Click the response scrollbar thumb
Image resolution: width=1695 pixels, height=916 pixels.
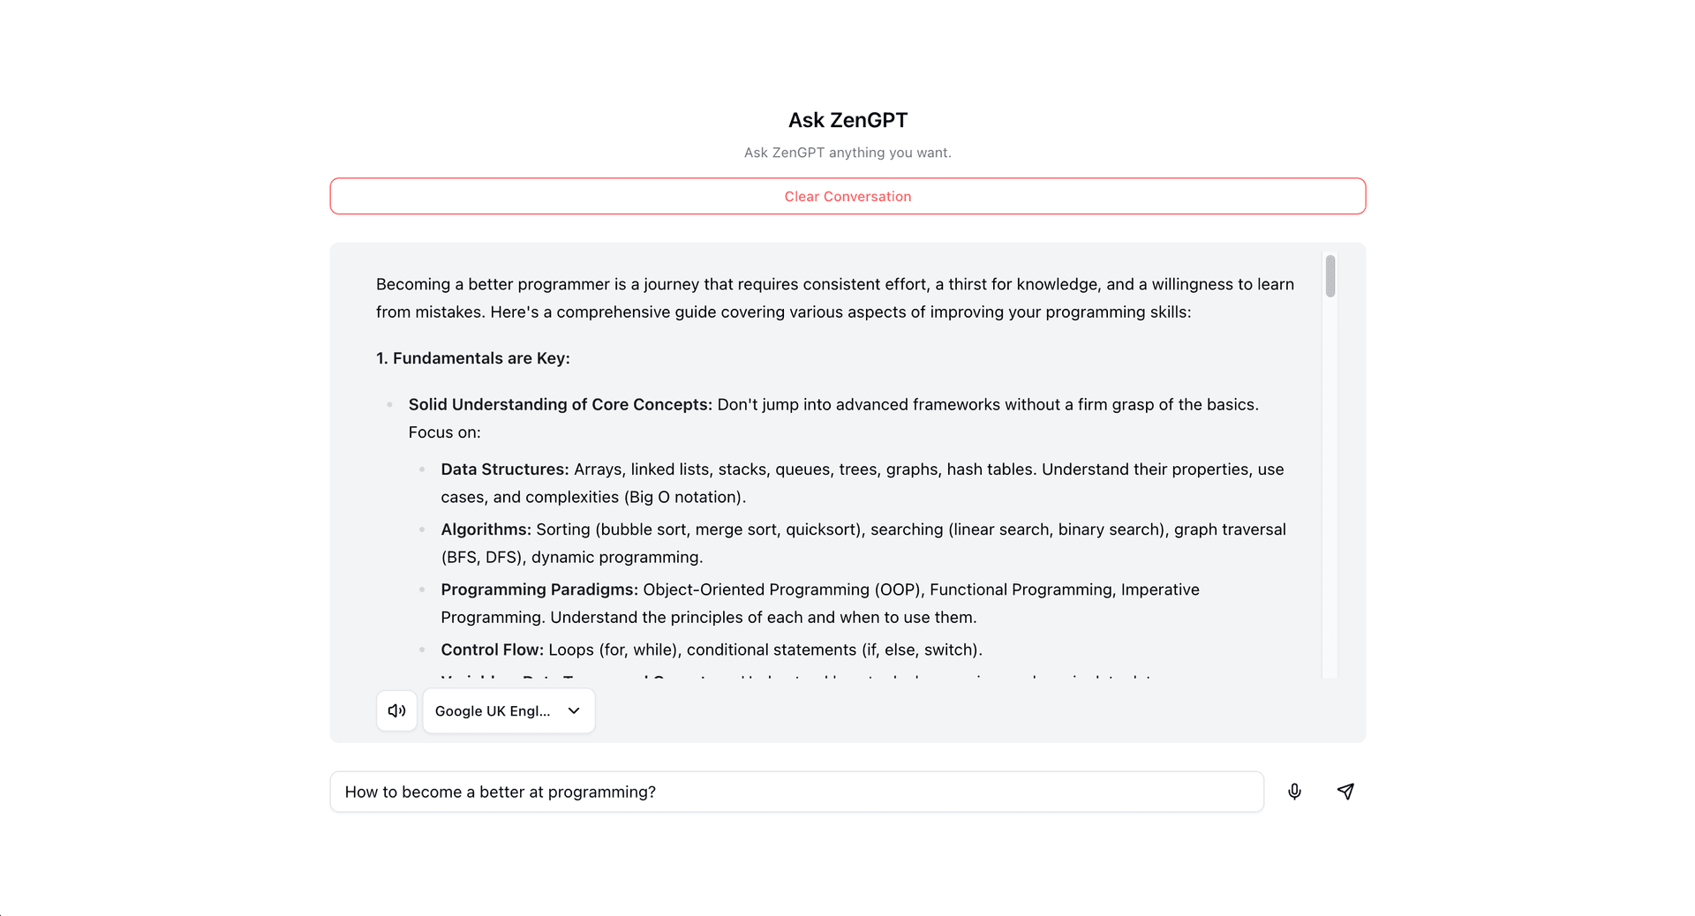pyautogui.click(x=1330, y=276)
